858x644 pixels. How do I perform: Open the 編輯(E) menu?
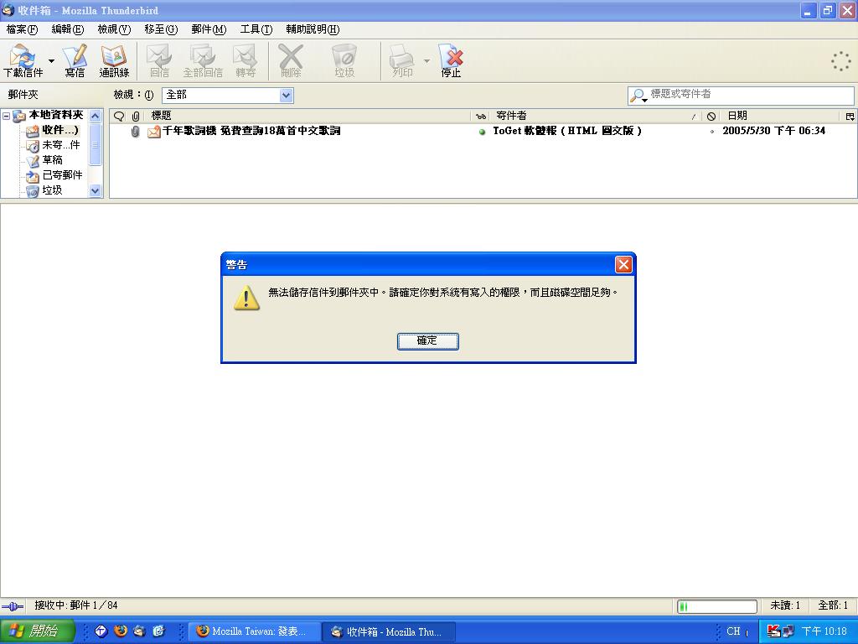pyautogui.click(x=67, y=29)
